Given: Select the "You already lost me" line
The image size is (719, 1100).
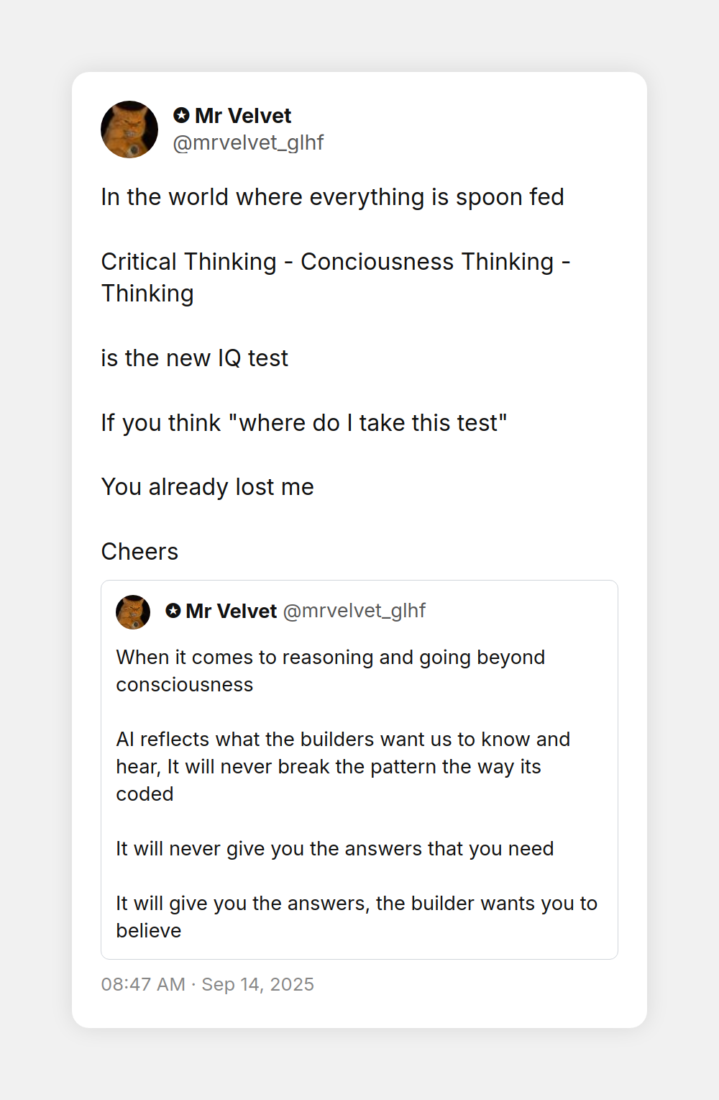Looking at the screenshot, I should point(207,487).
